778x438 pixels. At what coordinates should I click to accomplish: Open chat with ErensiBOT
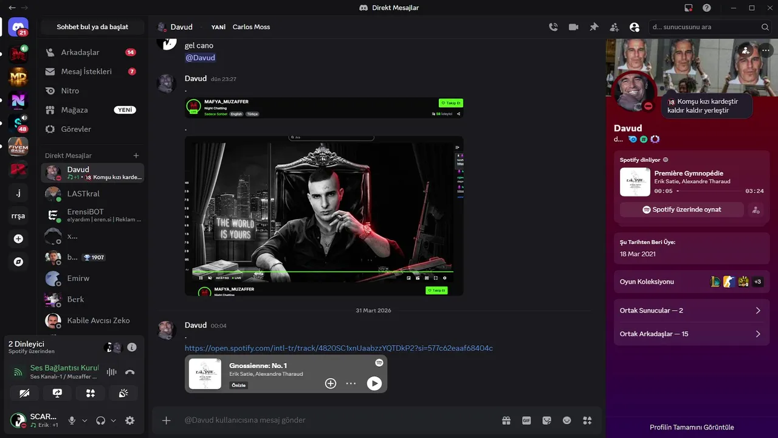(92, 215)
